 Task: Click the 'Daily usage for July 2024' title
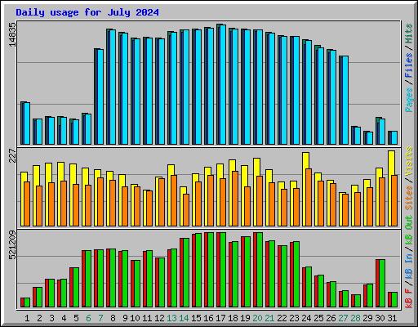pos(87,12)
